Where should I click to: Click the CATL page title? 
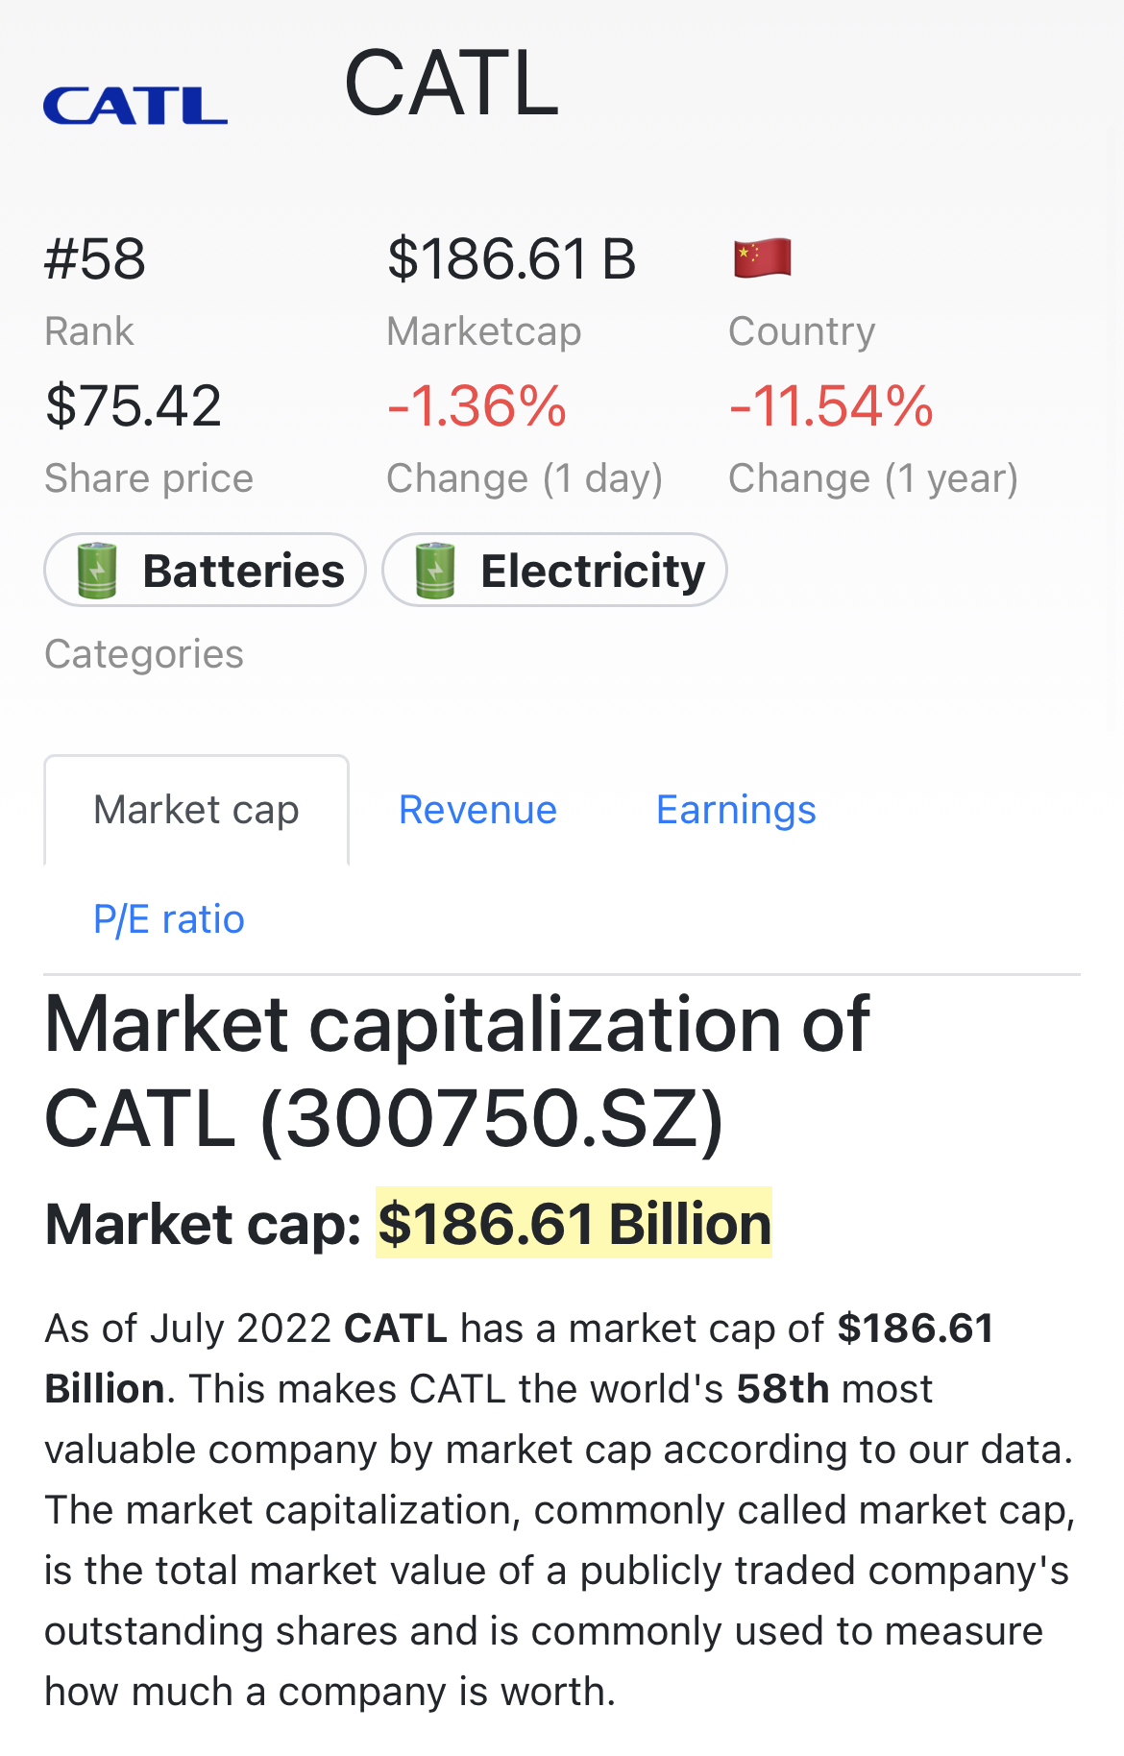coord(451,85)
